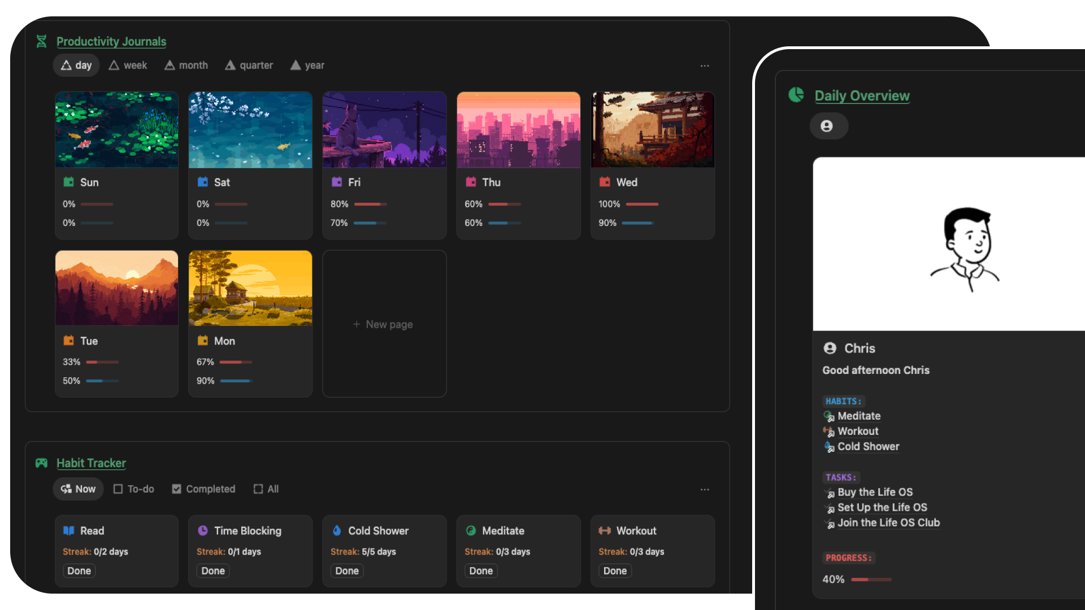The image size is (1085, 610).
Task: Mark Cold Shower habit as Done
Action: coord(347,571)
